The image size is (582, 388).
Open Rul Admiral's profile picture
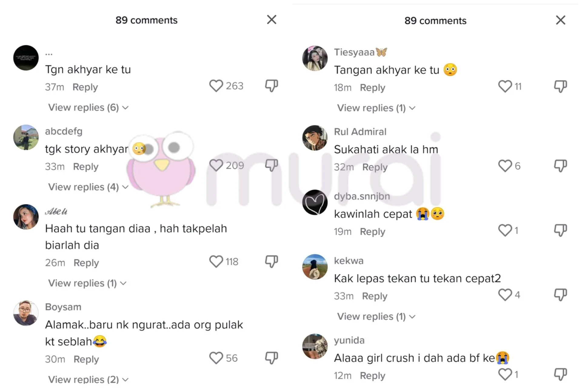315,138
